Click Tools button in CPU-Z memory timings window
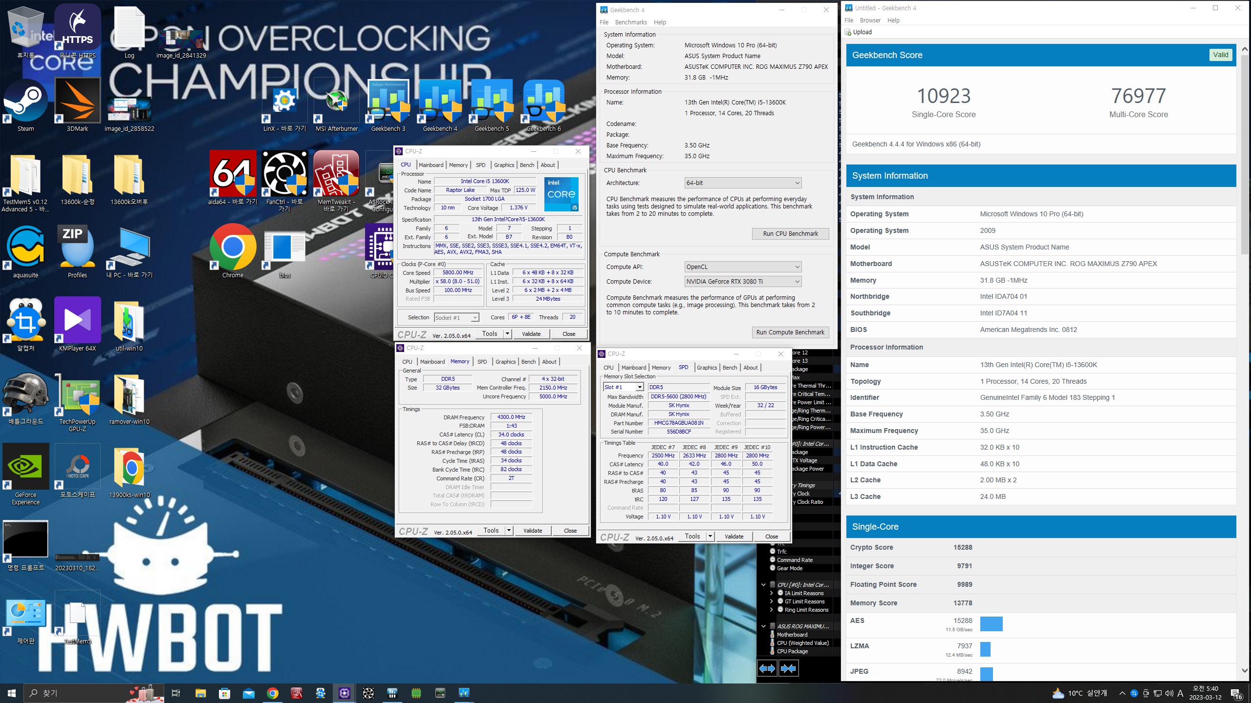1251x703 pixels. point(491,531)
